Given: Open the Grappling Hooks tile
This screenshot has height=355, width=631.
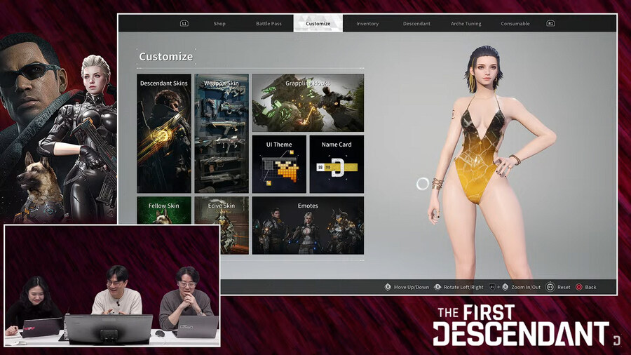Looking at the screenshot, I should click(308, 103).
